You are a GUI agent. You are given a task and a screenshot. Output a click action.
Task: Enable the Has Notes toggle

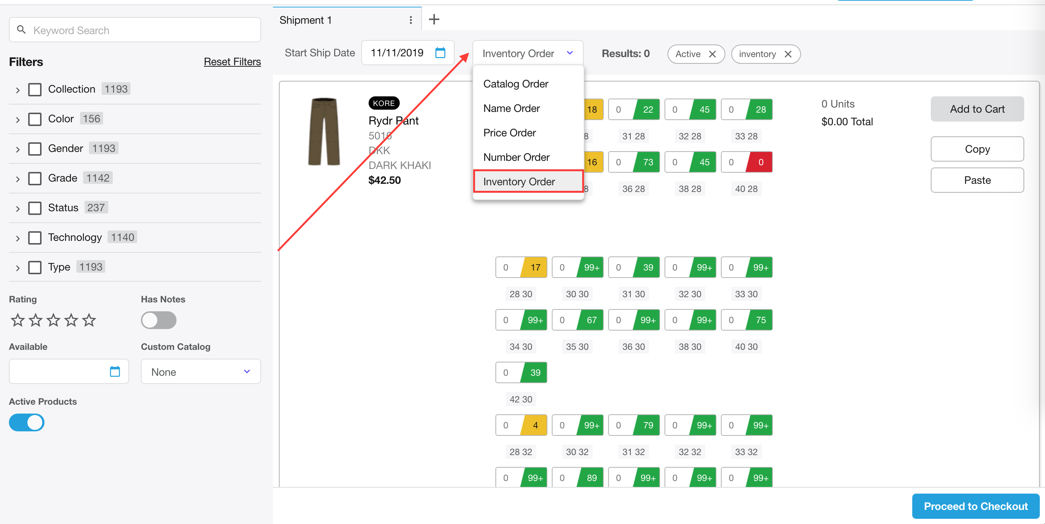pos(158,320)
